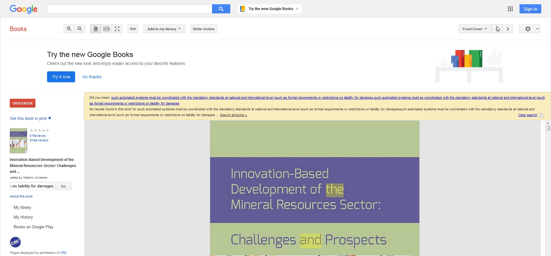Click the Sign in button
551x256 pixels.
point(530,9)
